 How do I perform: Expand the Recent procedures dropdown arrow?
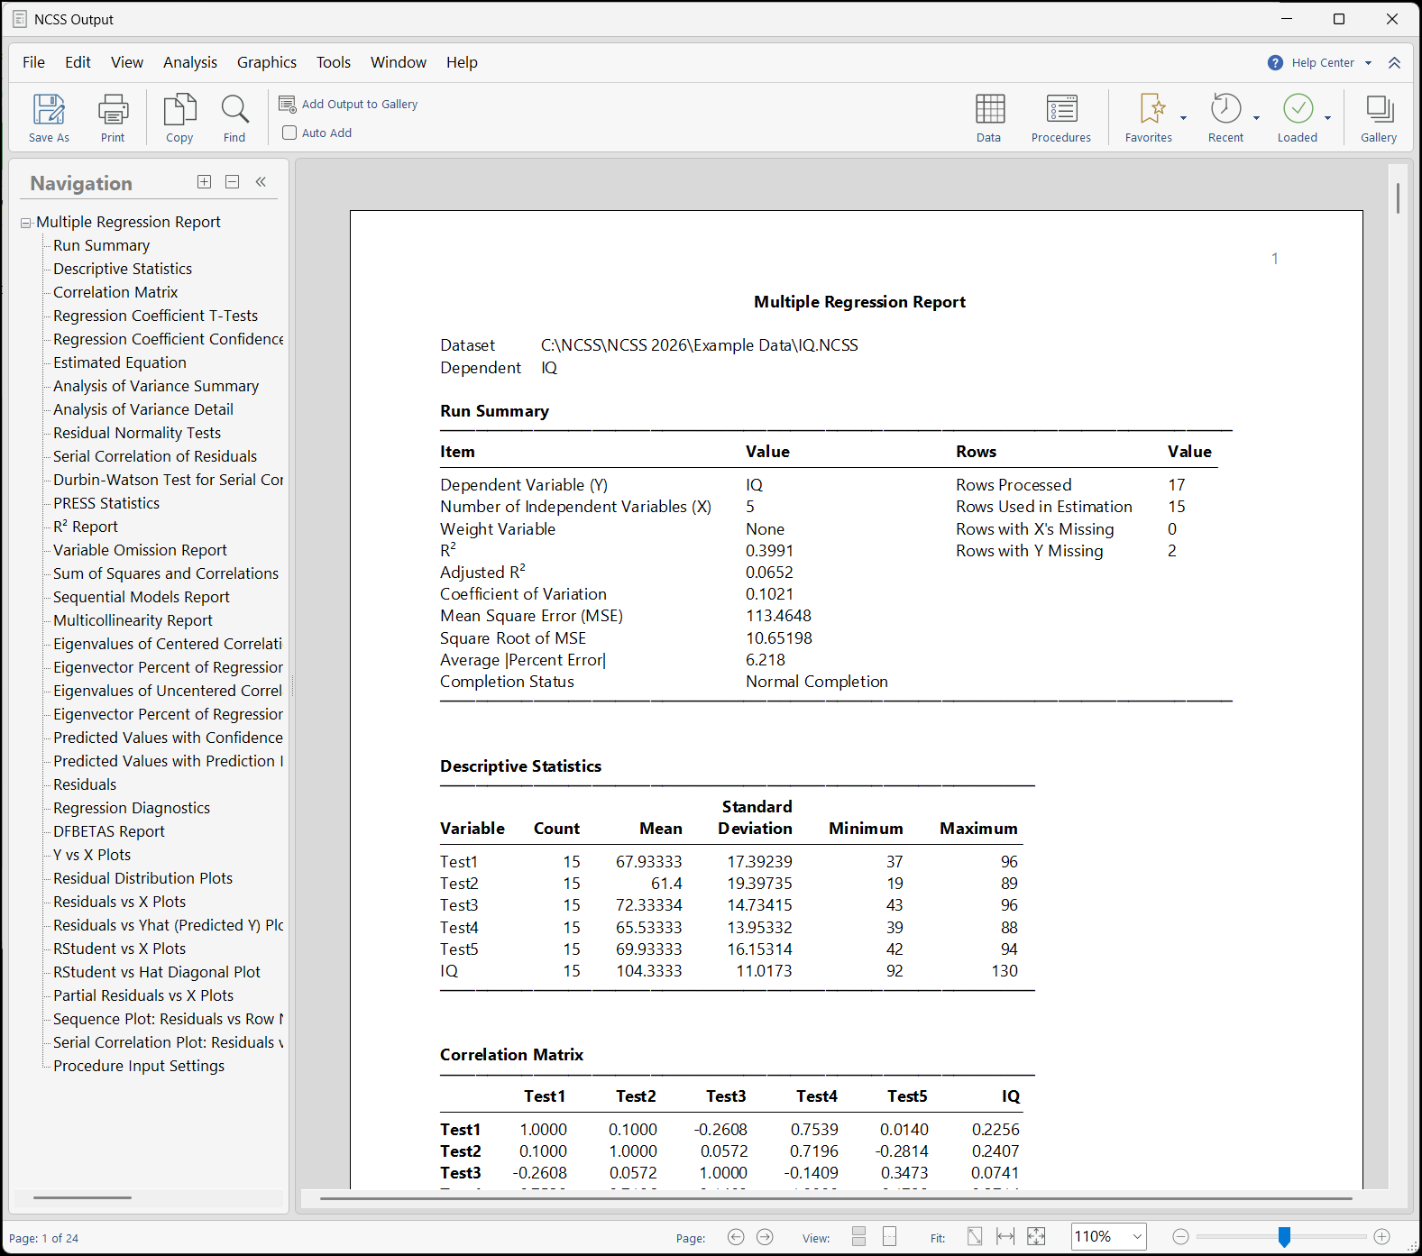[x=1256, y=118]
